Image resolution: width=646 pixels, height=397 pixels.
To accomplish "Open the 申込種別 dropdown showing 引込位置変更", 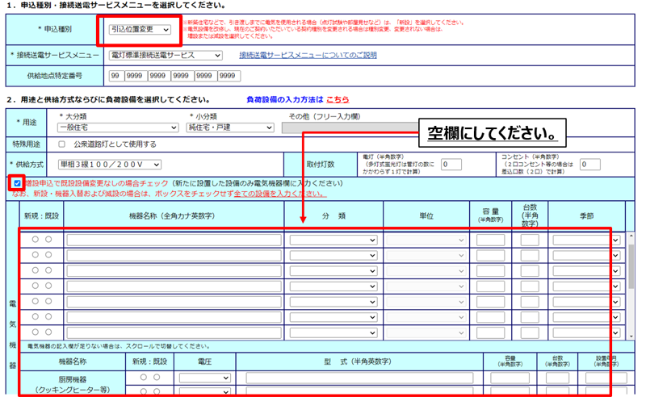I will tap(140, 30).
